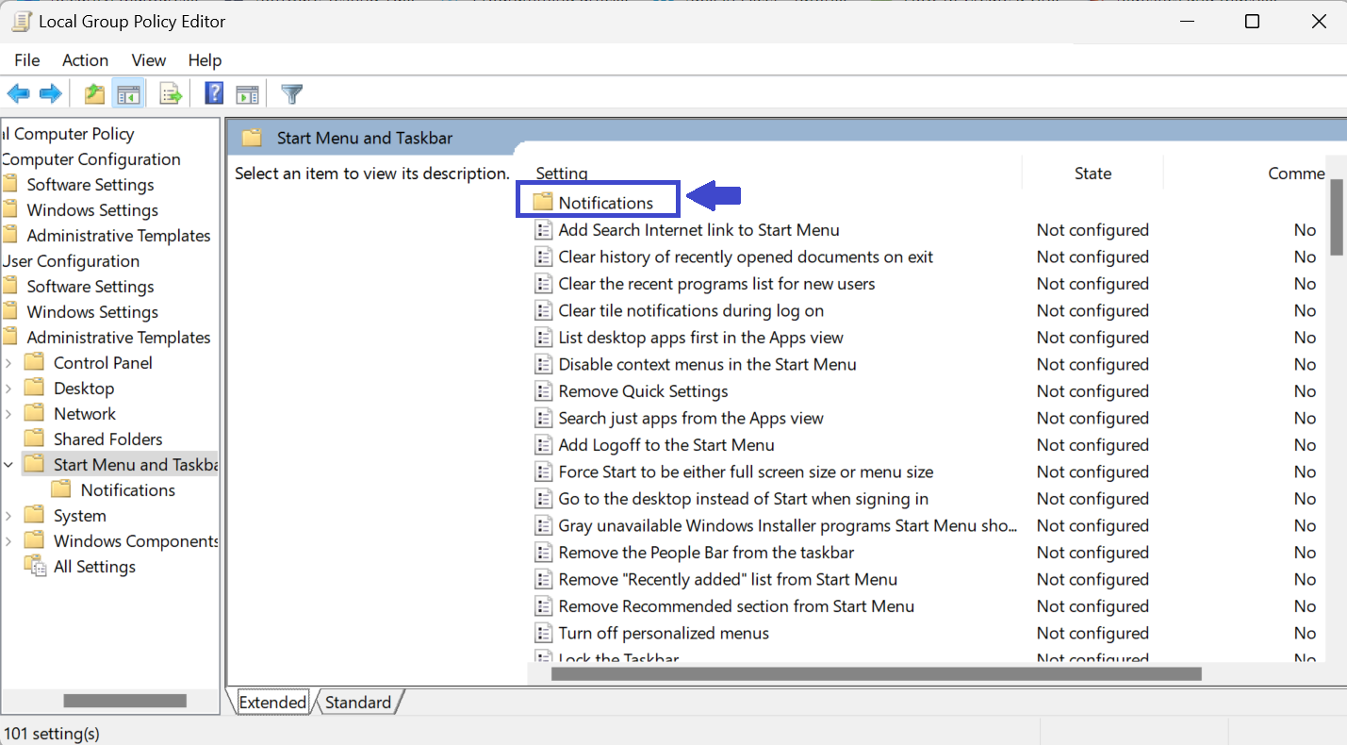Click the Back arrow toolbar icon
The image size is (1347, 745).
18,93
